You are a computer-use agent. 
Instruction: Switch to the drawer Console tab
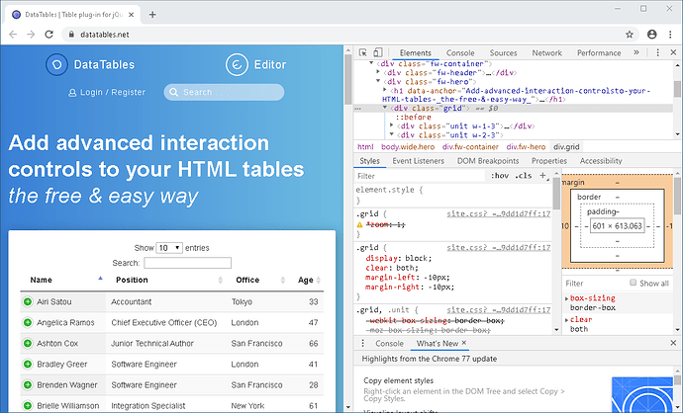(389, 343)
